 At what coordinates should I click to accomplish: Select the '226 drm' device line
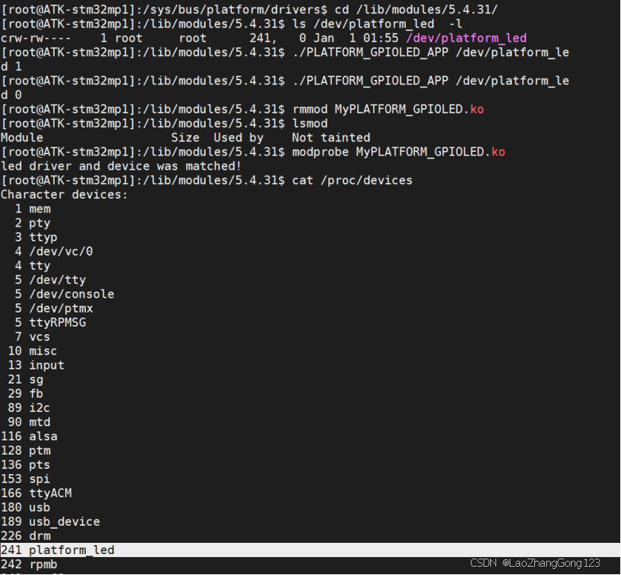click(25, 536)
